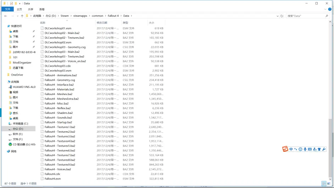334x188 pixels.
Task: Sort by 大小 column header
Action: [x=156, y=23]
